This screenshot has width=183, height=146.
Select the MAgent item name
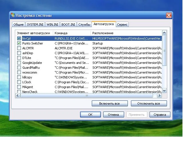(x=28, y=87)
